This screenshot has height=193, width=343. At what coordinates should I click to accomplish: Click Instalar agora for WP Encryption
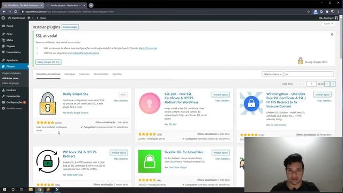click(x=323, y=94)
